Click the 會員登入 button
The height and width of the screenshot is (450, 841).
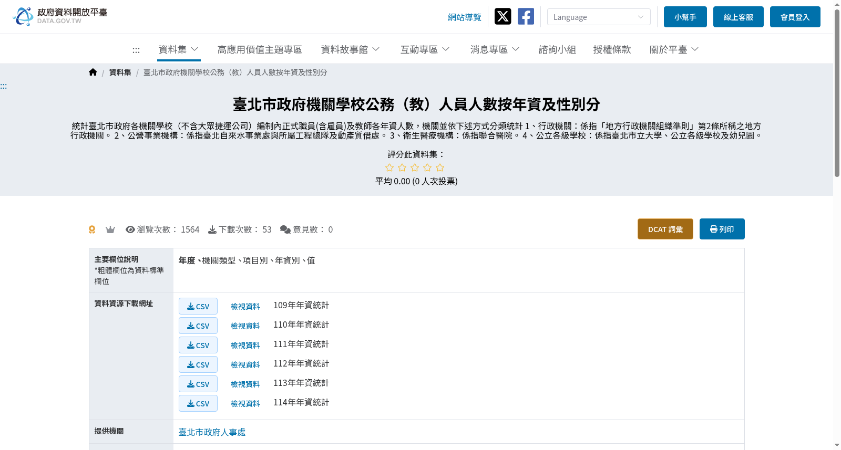click(x=795, y=17)
